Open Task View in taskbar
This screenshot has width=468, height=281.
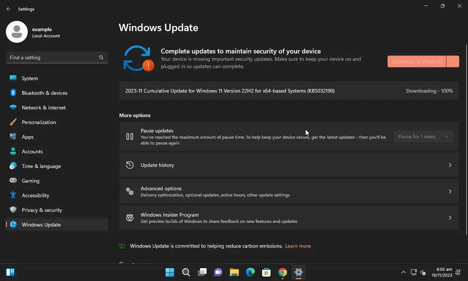tap(202, 272)
